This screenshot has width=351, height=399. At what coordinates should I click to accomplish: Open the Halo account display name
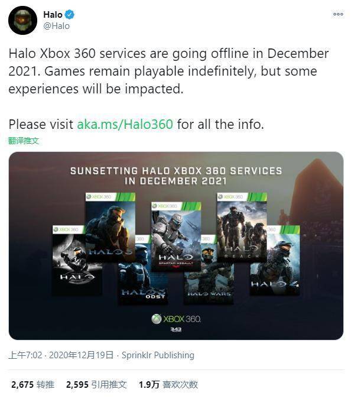[53, 15]
